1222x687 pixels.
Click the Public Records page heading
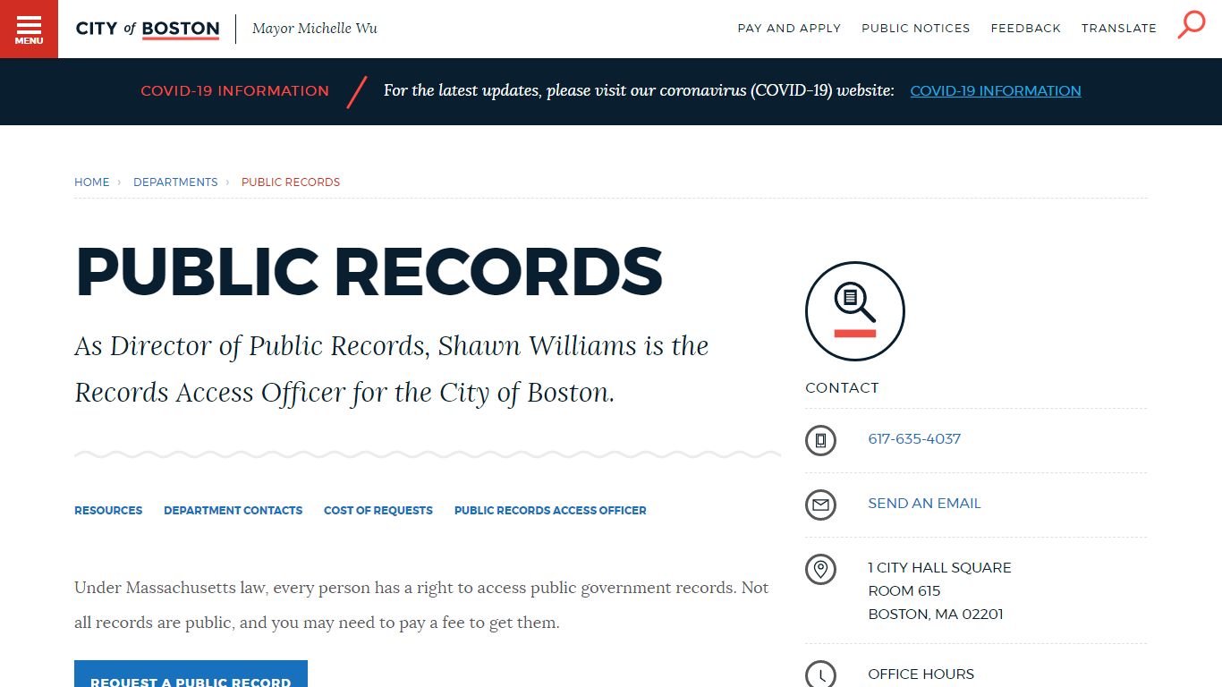pos(369,271)
